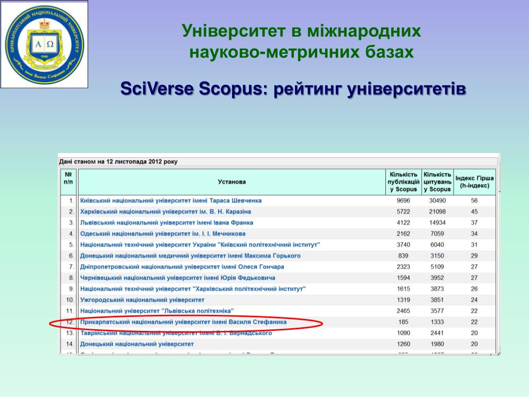The image size is (529, 397).
Task: Select the publications value 1319
Action: coord(403,300)
